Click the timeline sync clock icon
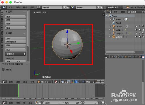This screenshot has width=145, height=105. tap(37, 103)
